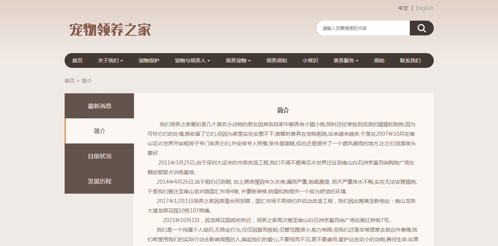
Task: Expand the 寄养服务 dropdown
Action: pyautogui.click(x=346, y=60)
